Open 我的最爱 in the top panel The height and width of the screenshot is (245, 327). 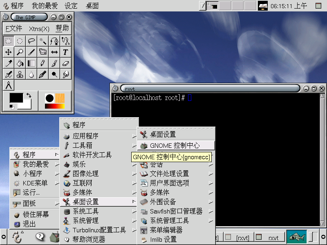coord(45,6)
